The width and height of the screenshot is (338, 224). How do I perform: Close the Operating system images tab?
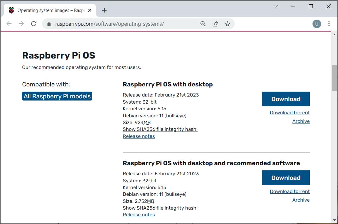click(x=90, y=10)
